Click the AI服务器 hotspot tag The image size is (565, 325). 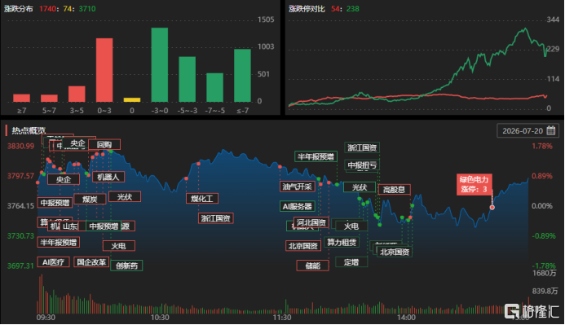click(298, 206)
